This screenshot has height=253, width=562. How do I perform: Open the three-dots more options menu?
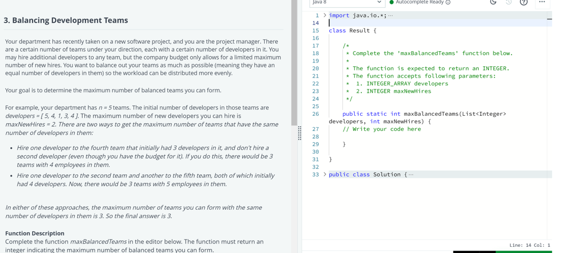pos(542,2)
